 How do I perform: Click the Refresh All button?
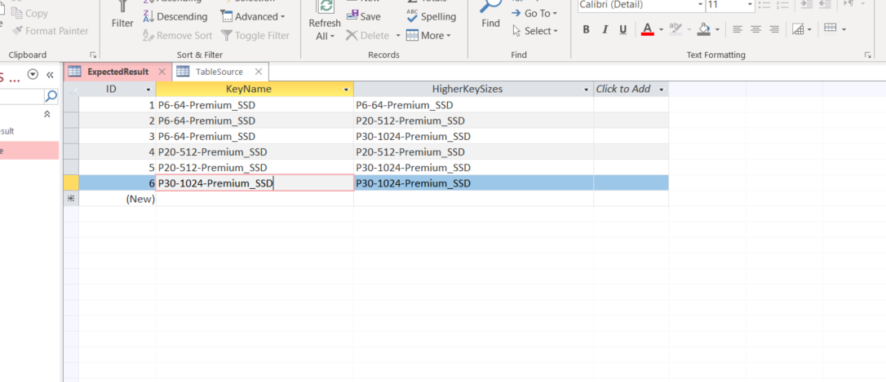(x=325, y=21)
